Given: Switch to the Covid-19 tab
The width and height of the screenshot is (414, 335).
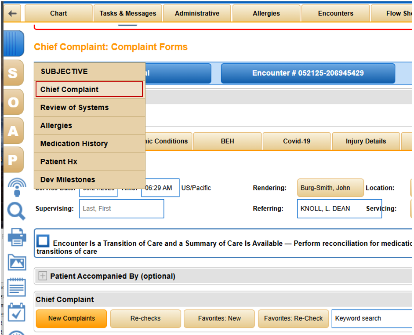Looking at the screenshot, I should (296, 141).
